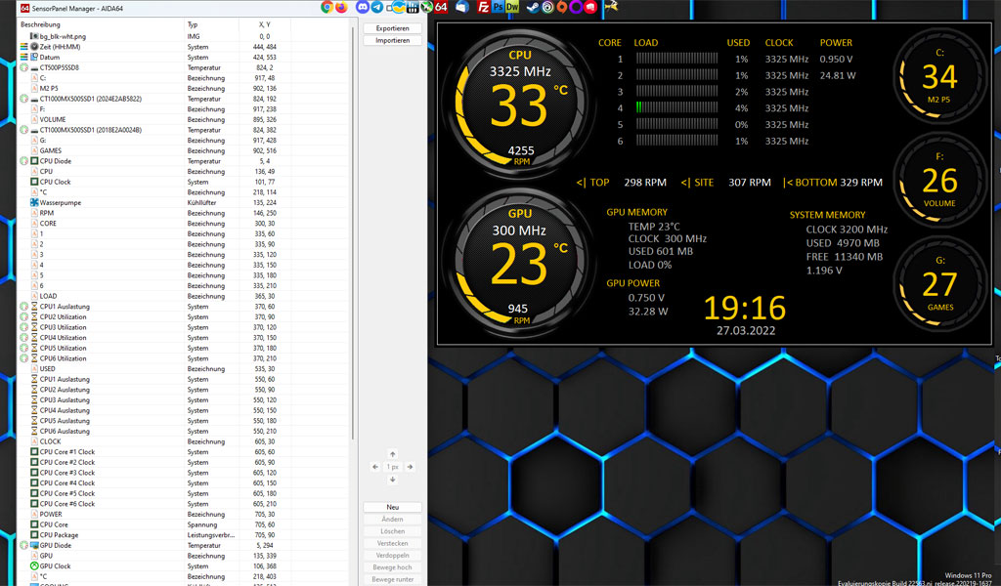The width and height of the screenshot is (1001, 586).
Task: Select the CT1000MX500SSD1 (2024E2AB5822) row
Action: point(184,99)
